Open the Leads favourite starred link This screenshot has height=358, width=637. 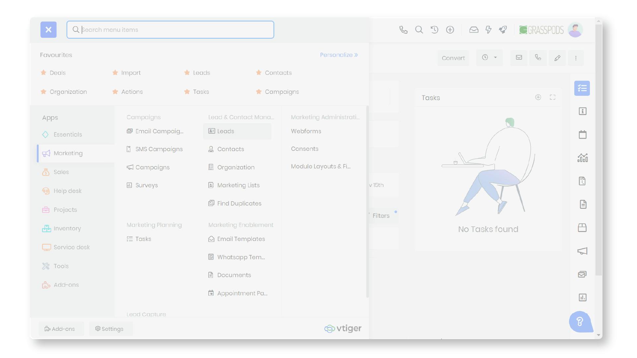[x=201, y=73]
